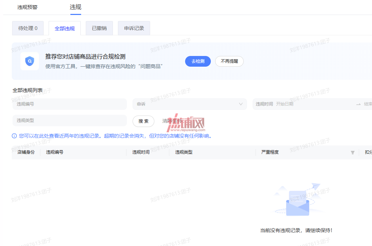Viewport: 372px width, 246px height.
Task: Select the 违规 top tab
Action: click(76, 7)
